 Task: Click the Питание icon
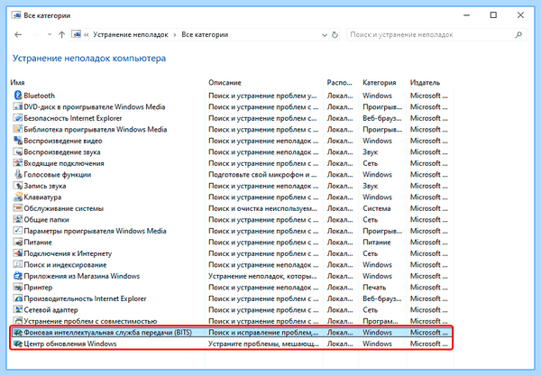point(18,242)
